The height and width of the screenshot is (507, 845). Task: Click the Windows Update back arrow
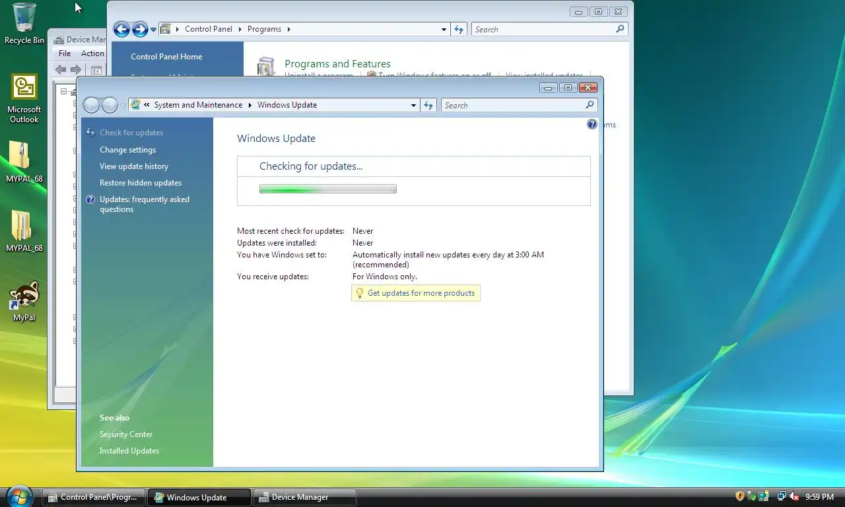[91, 105]
